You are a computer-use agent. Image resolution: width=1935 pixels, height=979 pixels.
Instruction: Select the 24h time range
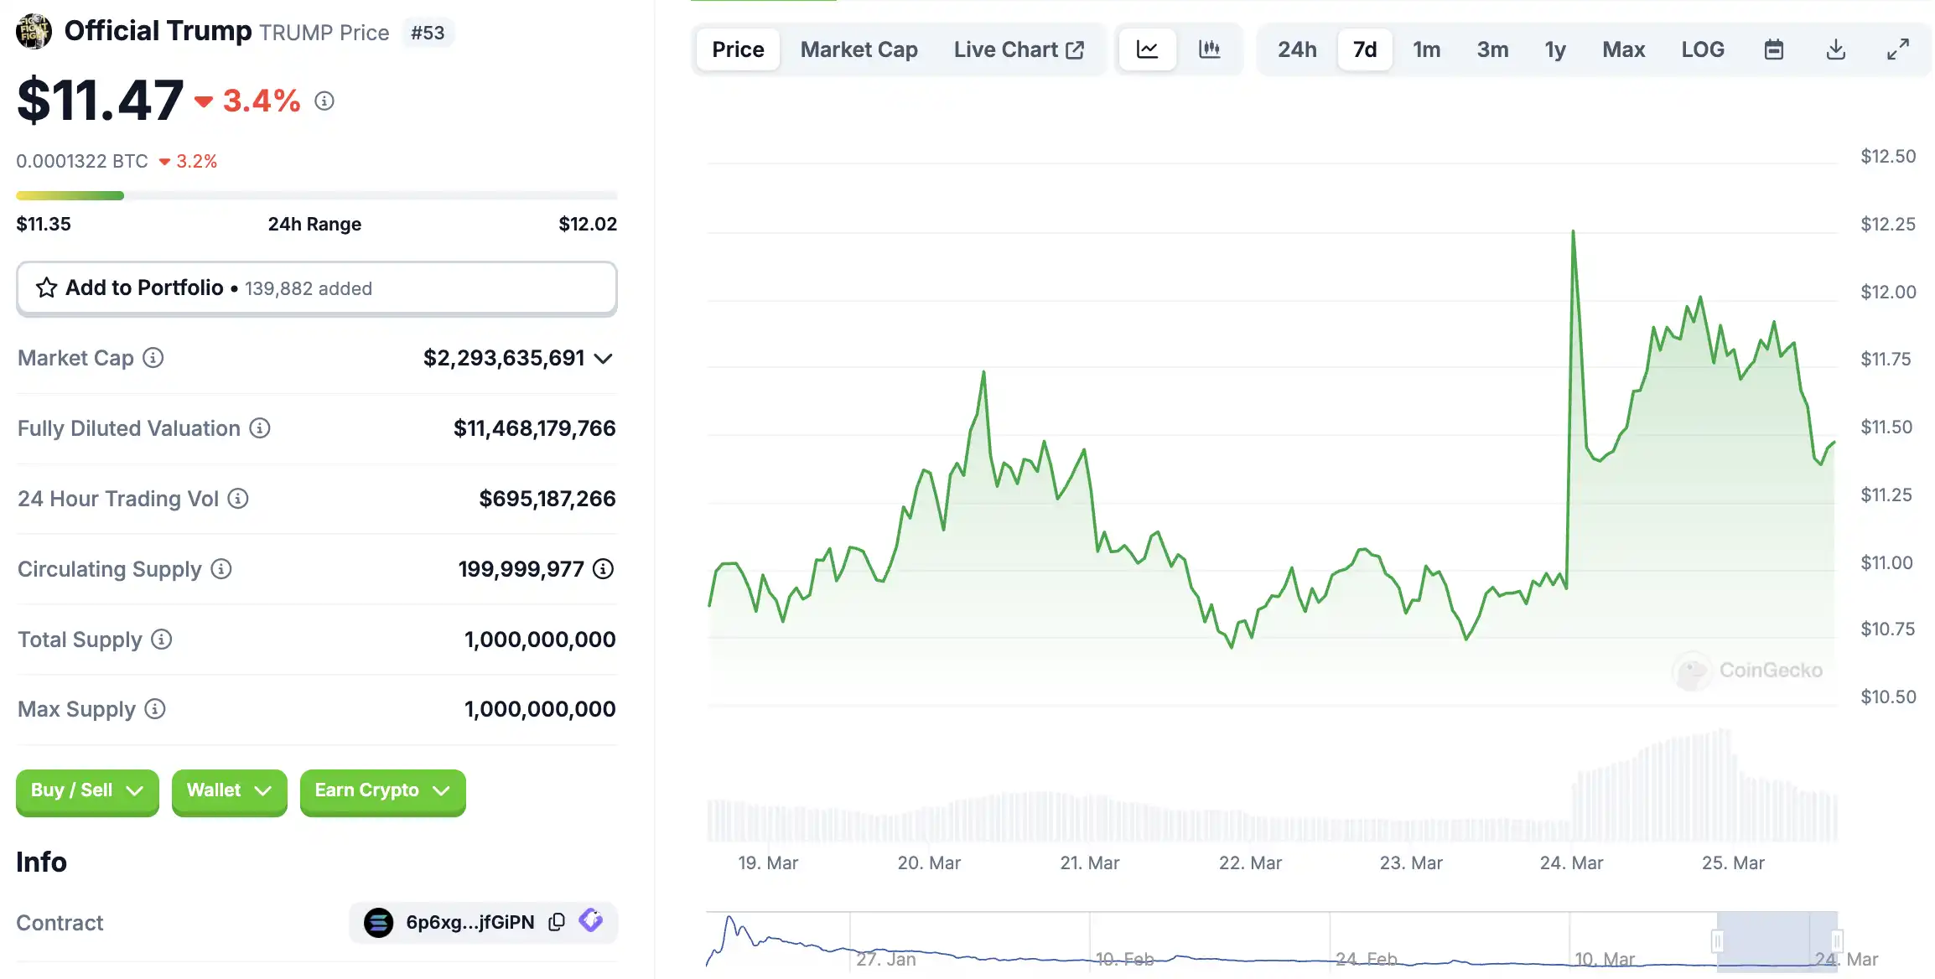tap(1297, 49)
